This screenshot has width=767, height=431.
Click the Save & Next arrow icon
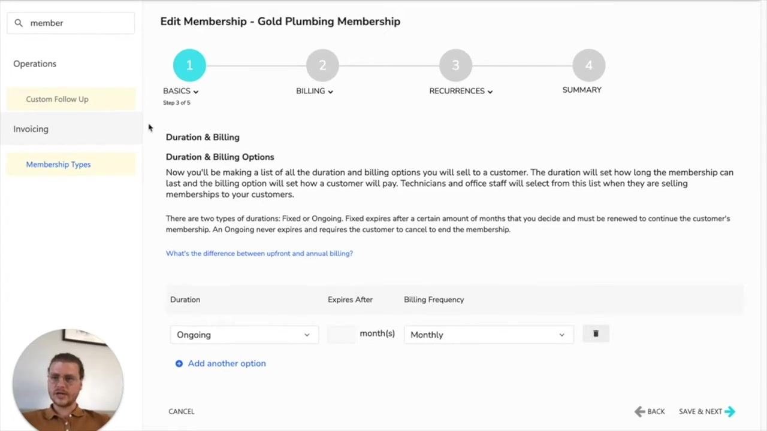(730, 411)
